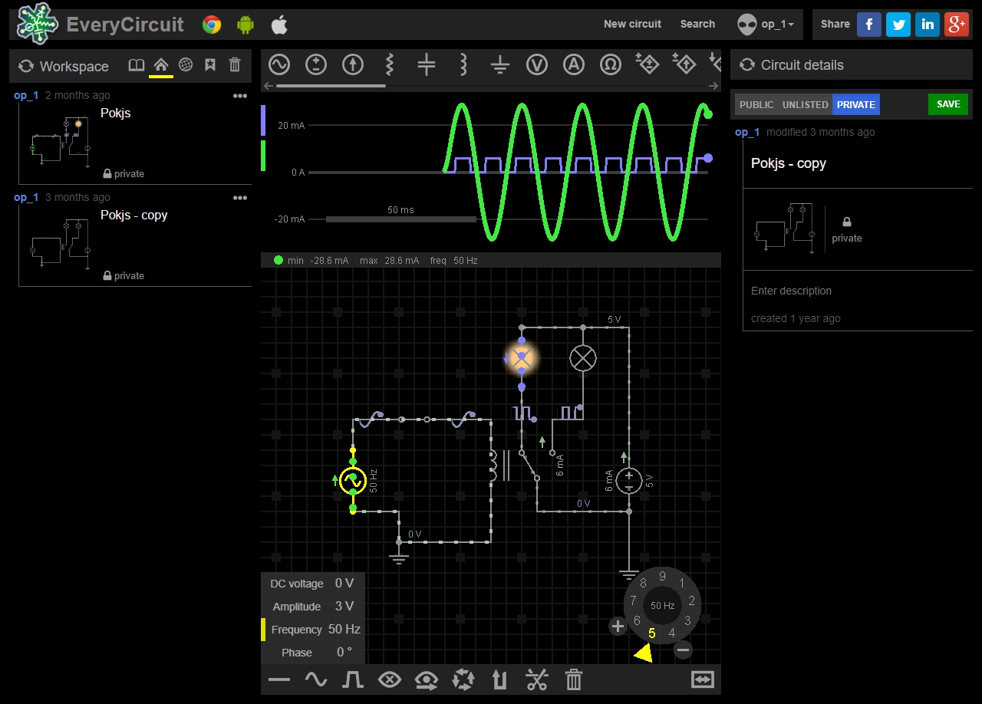The height and width of the screenshot is (704, 982).
Task: Open the New circuit menu item
Action: (632, 24)
